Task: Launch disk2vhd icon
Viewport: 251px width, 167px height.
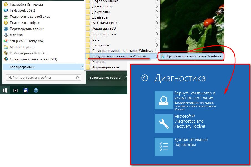Action: coord(6,35)
